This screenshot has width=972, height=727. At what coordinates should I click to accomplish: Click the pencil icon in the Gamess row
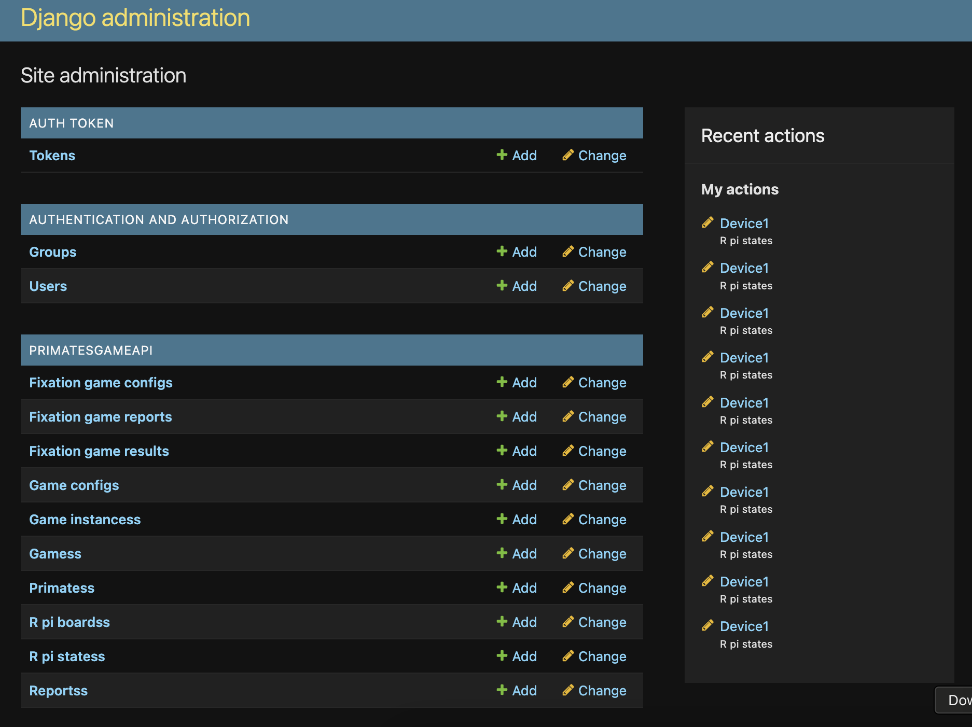[568, 553]
